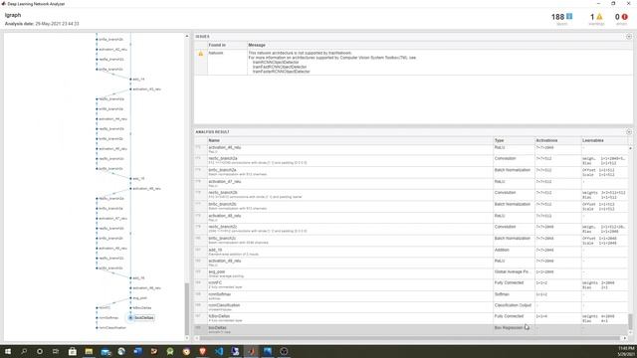Click the graph pane scroll-up arrow
The image size is (637, 358).
[x=187, y=36]
